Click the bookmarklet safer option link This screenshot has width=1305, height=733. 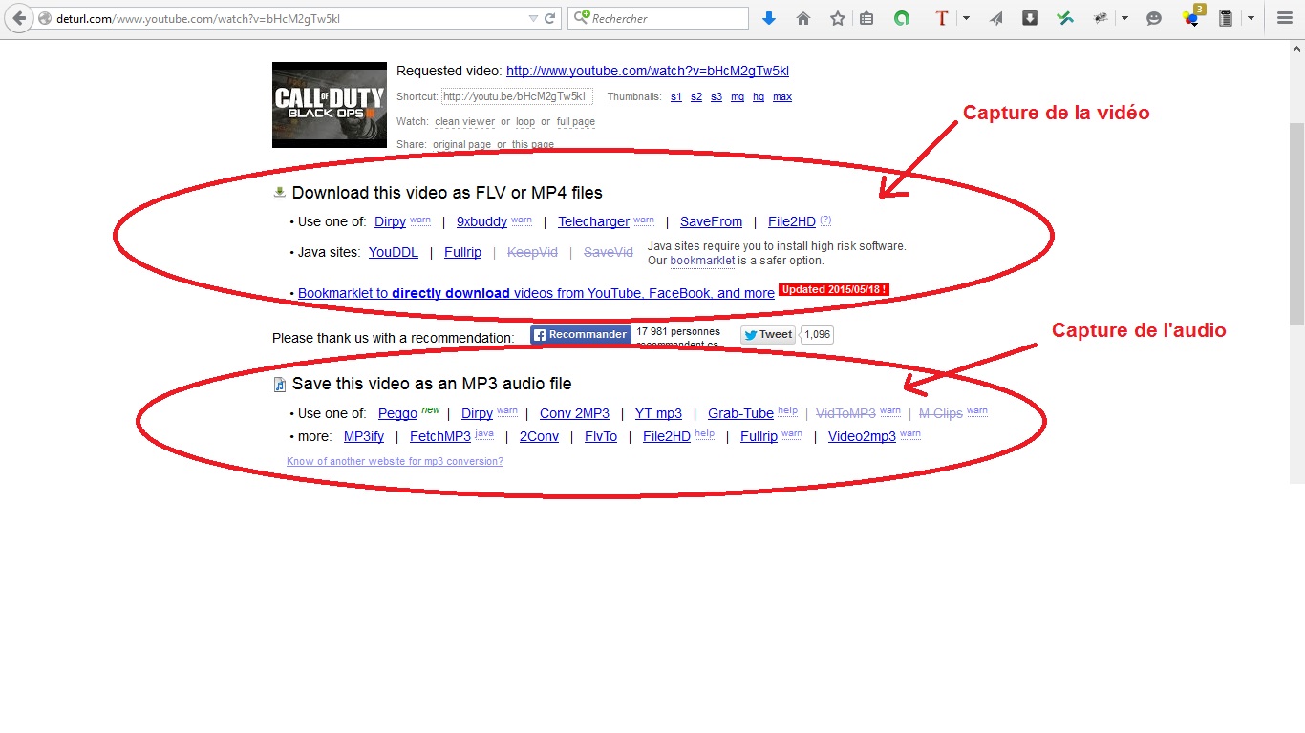click(702, 261)
